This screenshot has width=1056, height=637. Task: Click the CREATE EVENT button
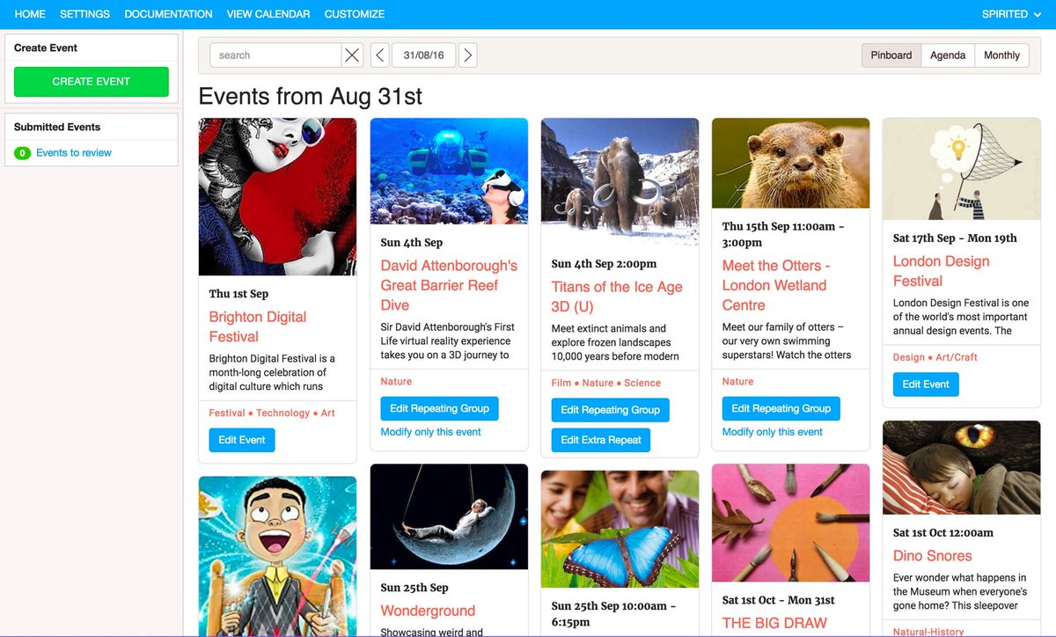tap(92, 81)
